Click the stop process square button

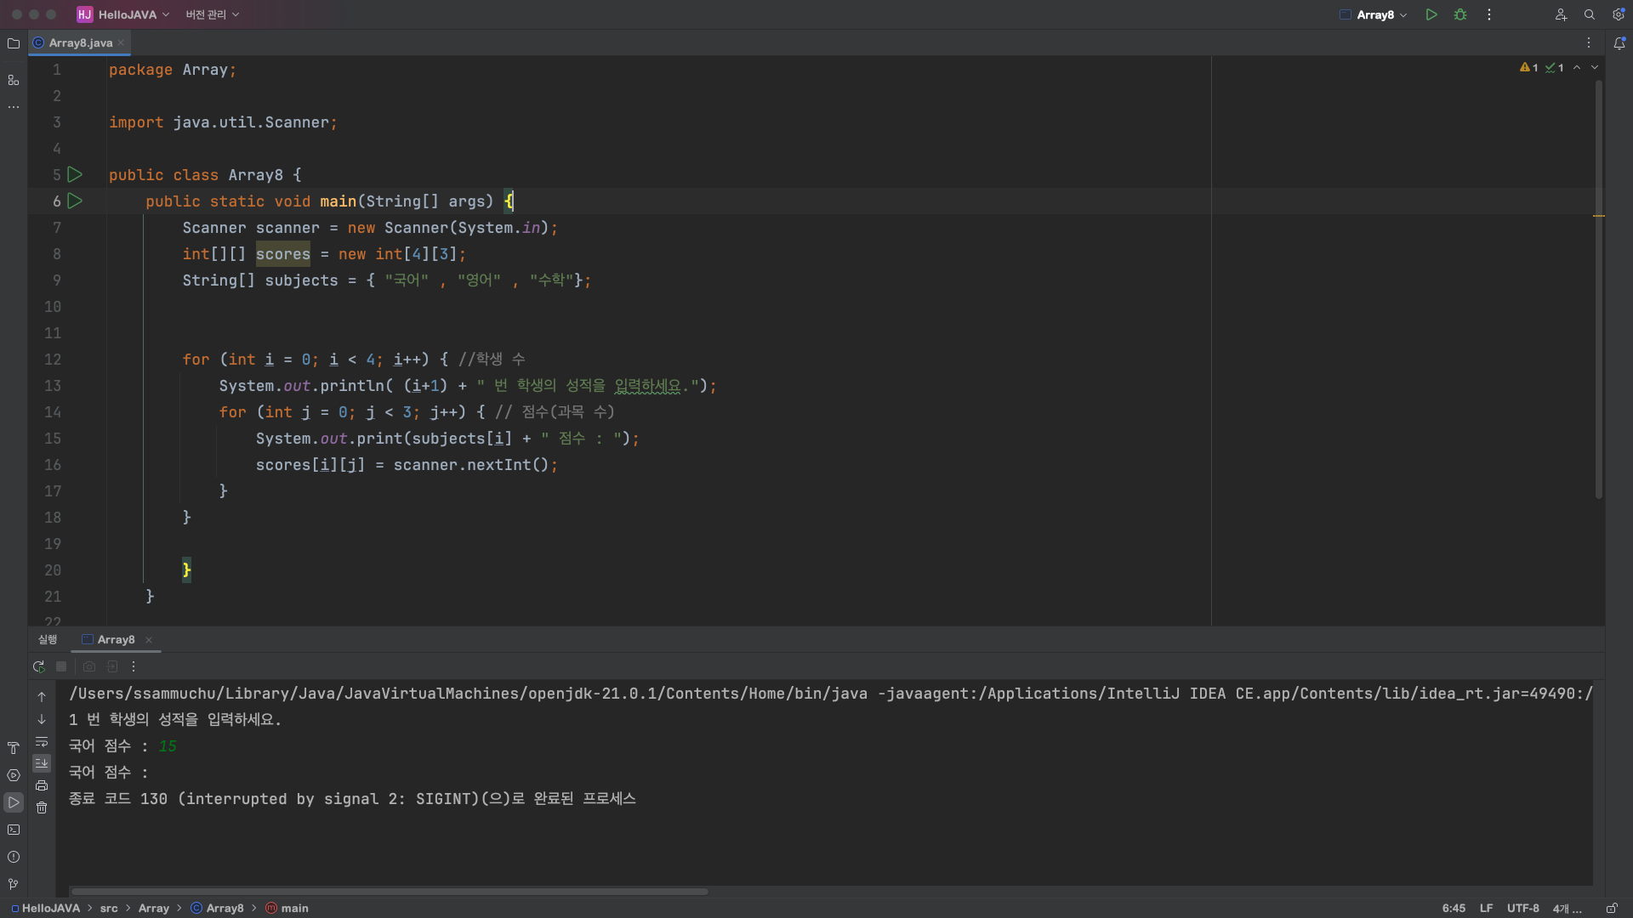click(61, 666)
